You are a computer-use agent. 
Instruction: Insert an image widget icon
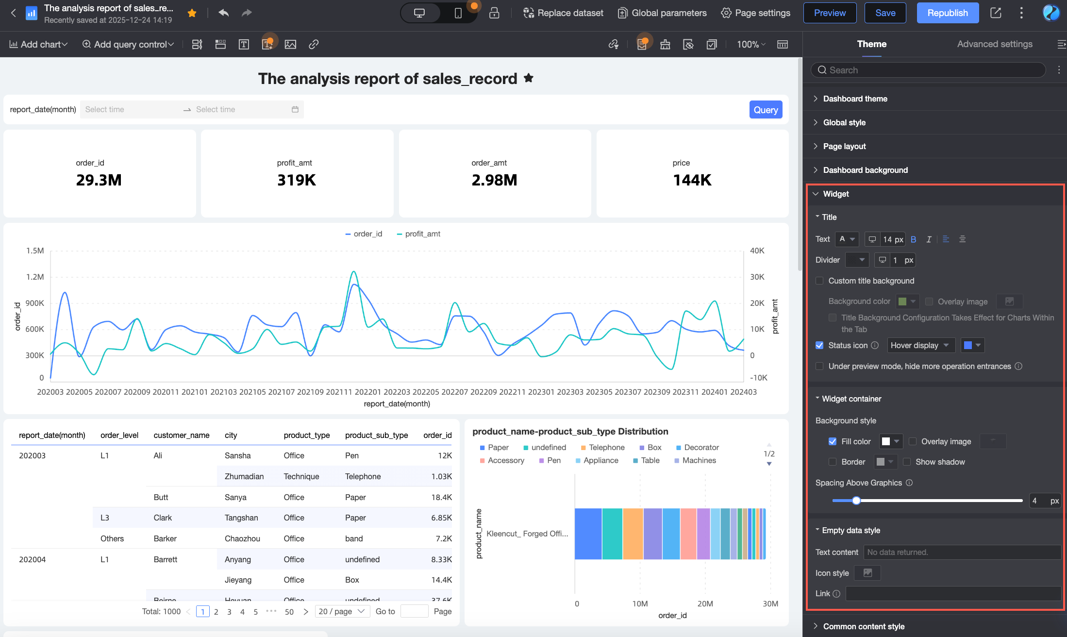pos(290,45)
